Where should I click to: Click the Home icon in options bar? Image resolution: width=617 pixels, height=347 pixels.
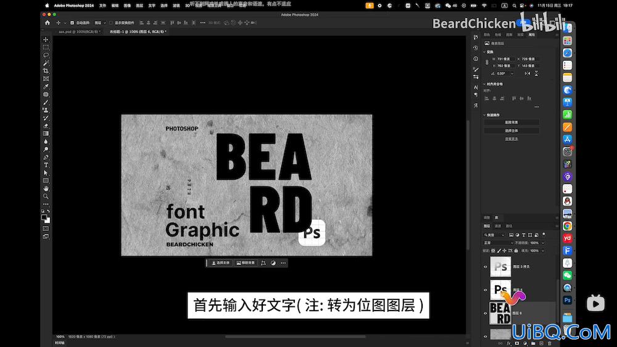click(x=48, y=23)
